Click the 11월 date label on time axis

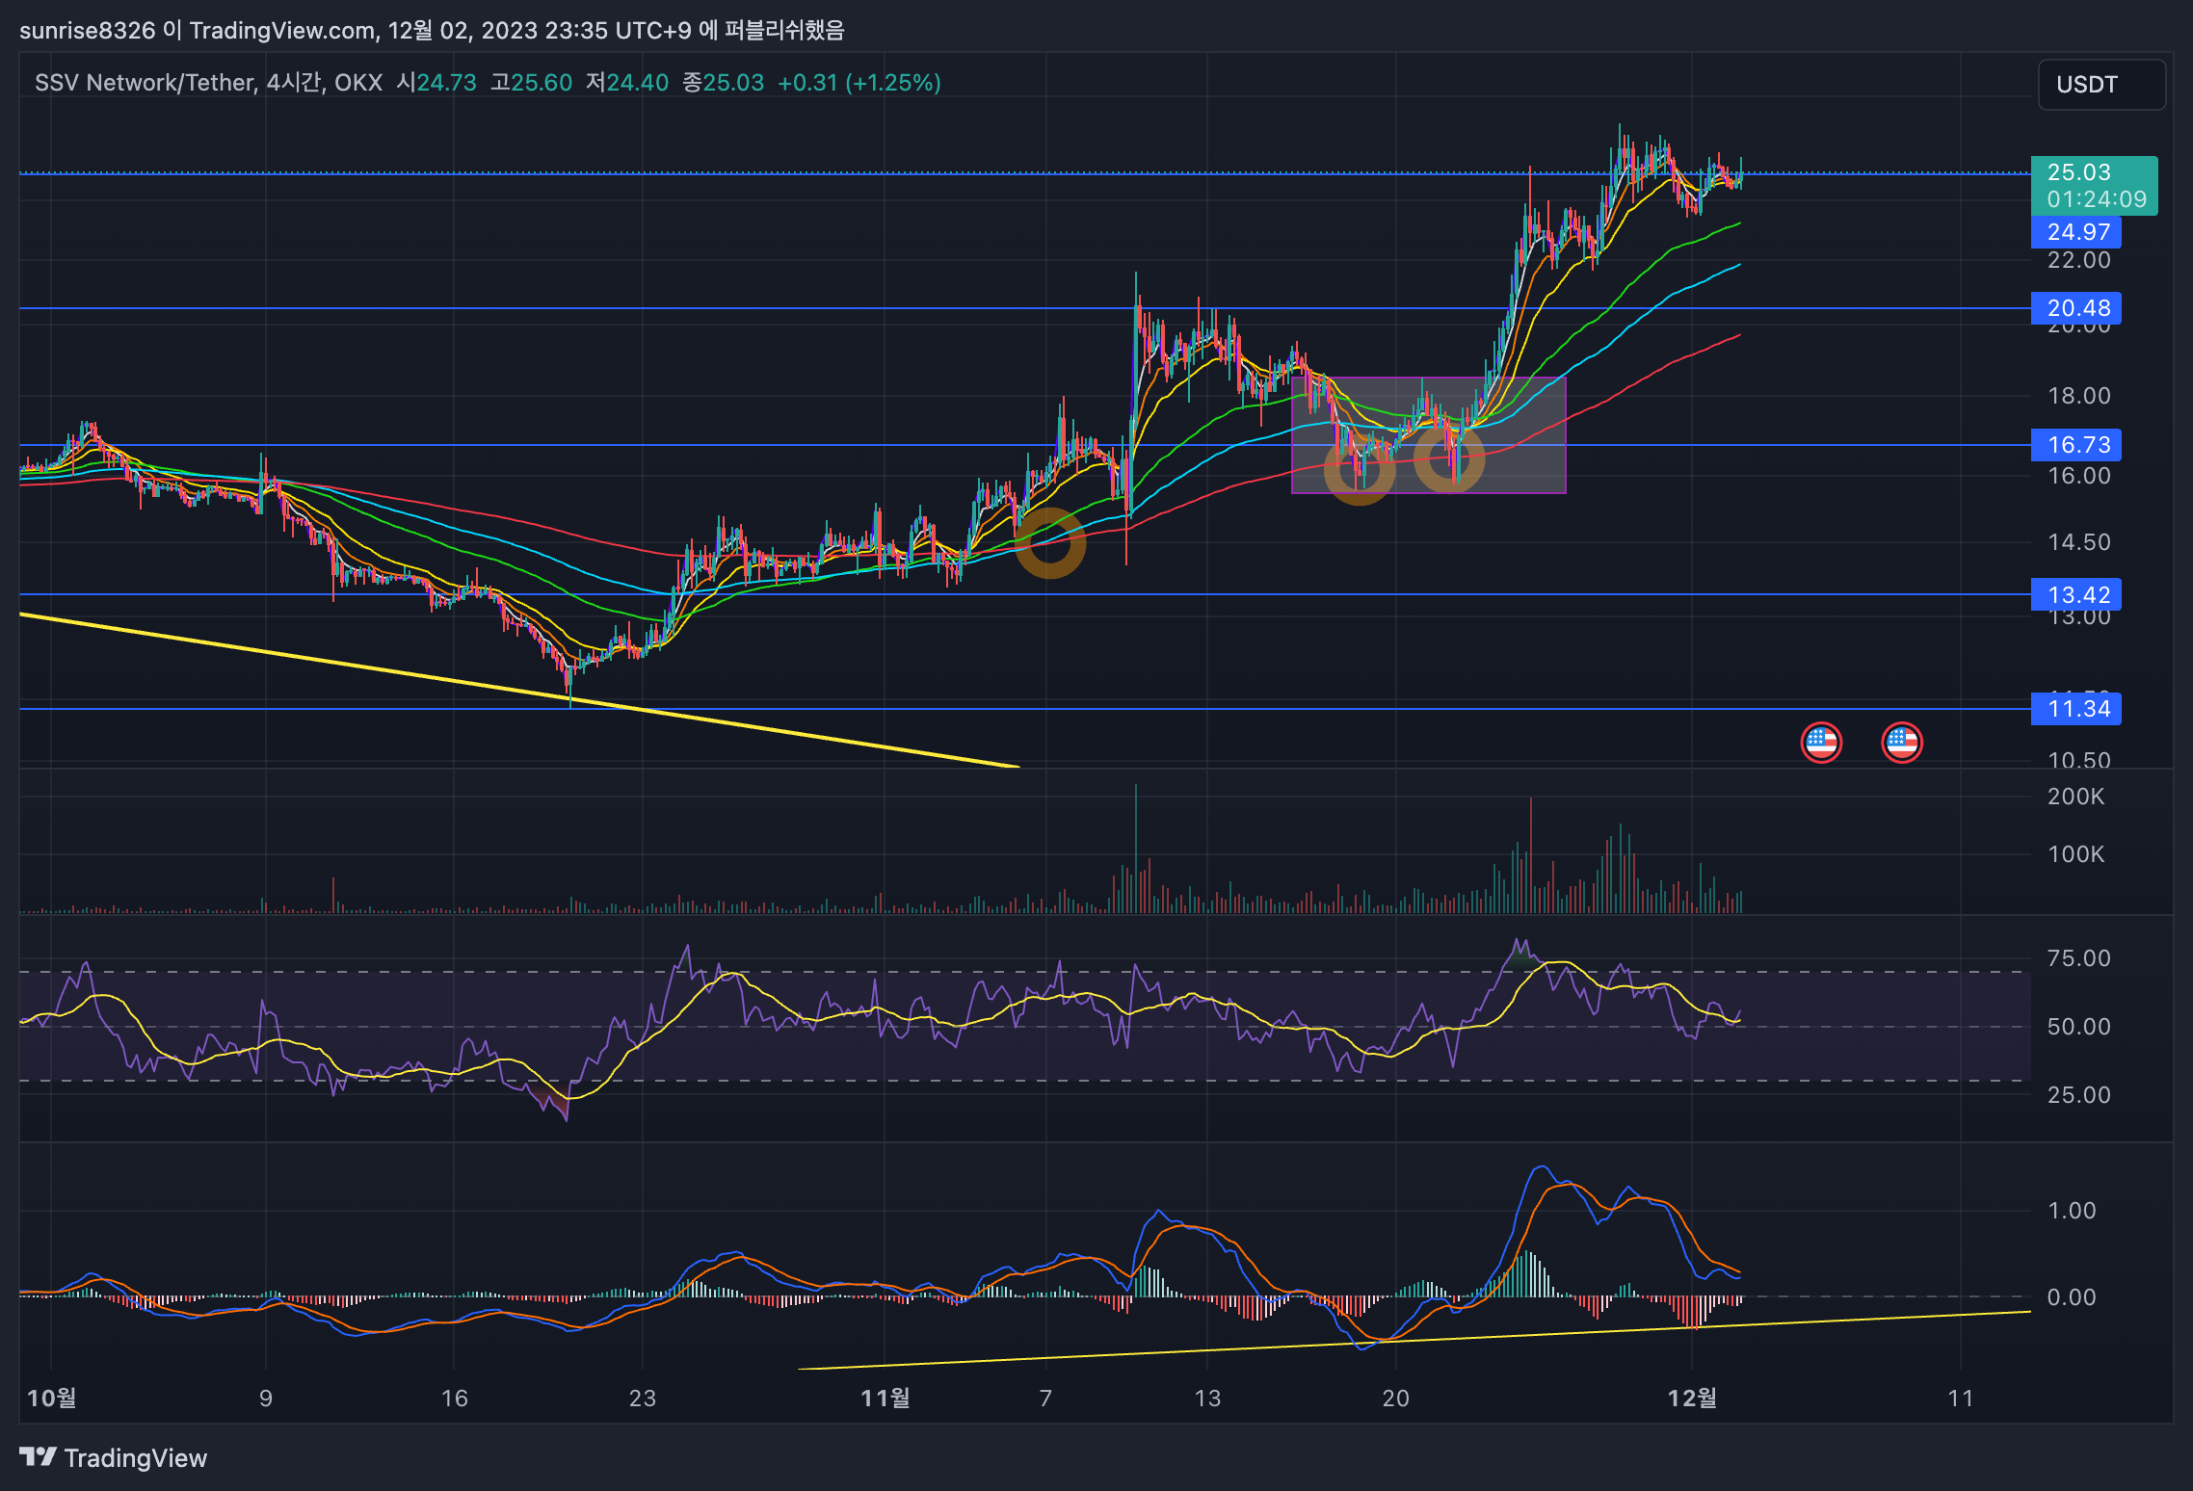[885, 1398]
